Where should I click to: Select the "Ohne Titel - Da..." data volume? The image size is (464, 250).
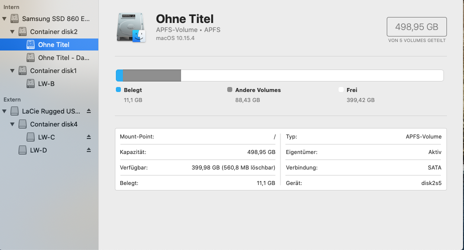tap(60, 58)
